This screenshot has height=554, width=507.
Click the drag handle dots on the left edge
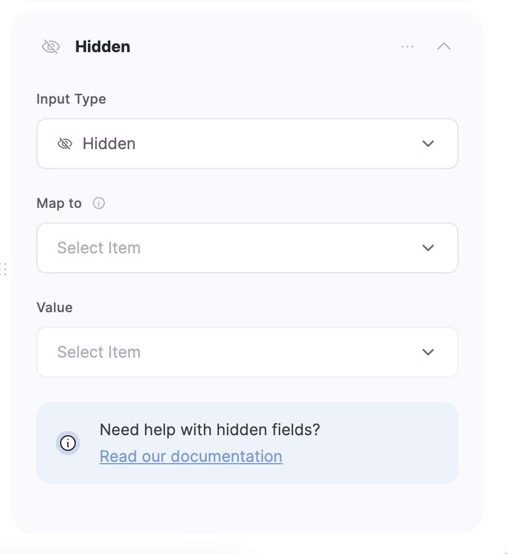(4, 269)
